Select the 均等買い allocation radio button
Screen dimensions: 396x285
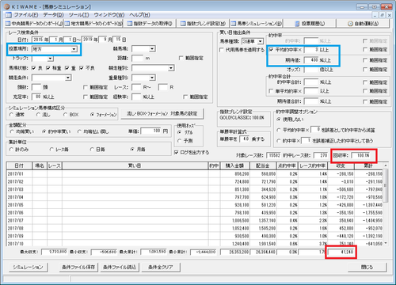point(11,131)
